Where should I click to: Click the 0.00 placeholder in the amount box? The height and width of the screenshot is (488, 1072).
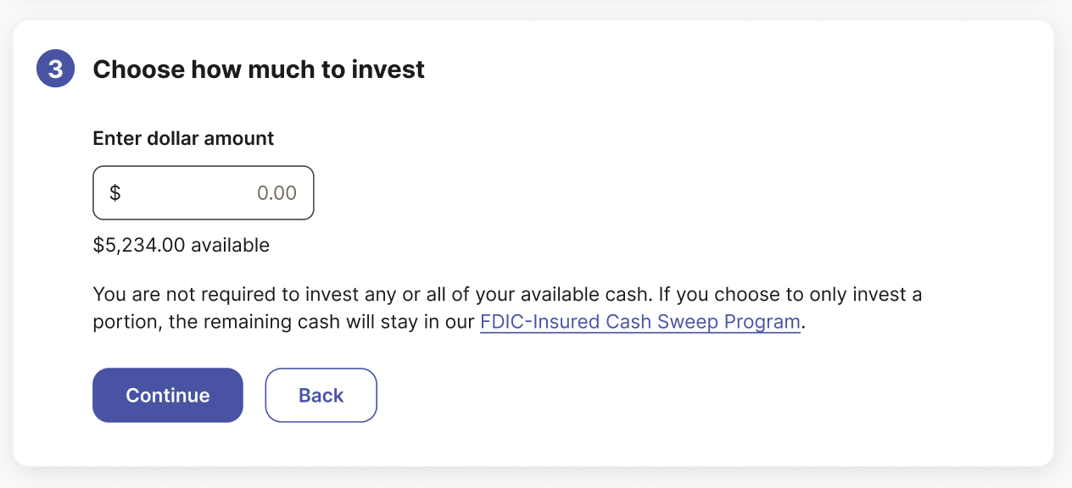click(277, 193)
